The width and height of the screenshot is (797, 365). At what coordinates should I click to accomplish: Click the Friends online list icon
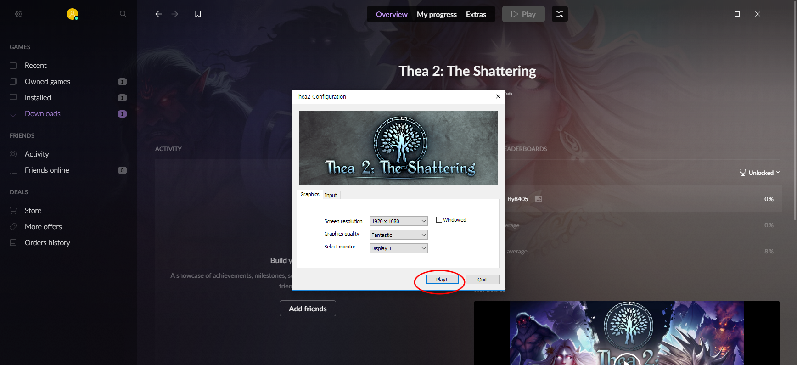click(x=13, y=170)
